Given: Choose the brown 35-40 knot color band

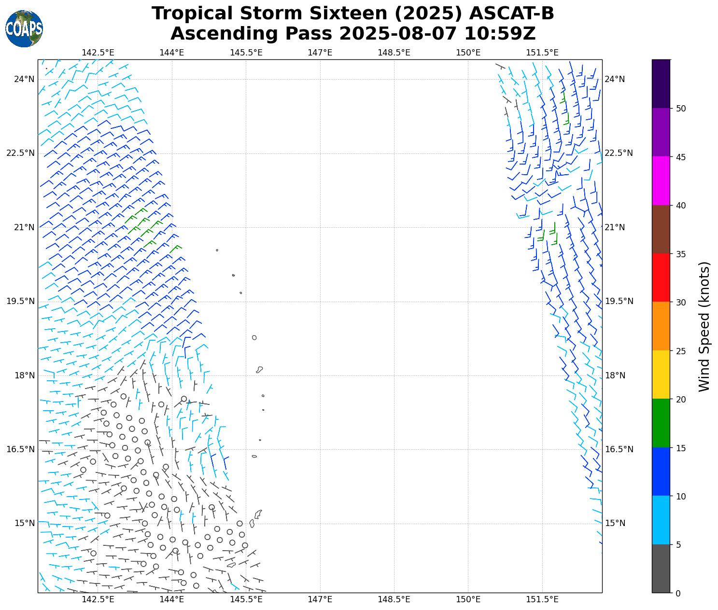Looking at the screenshot, I should coord(661,229).
